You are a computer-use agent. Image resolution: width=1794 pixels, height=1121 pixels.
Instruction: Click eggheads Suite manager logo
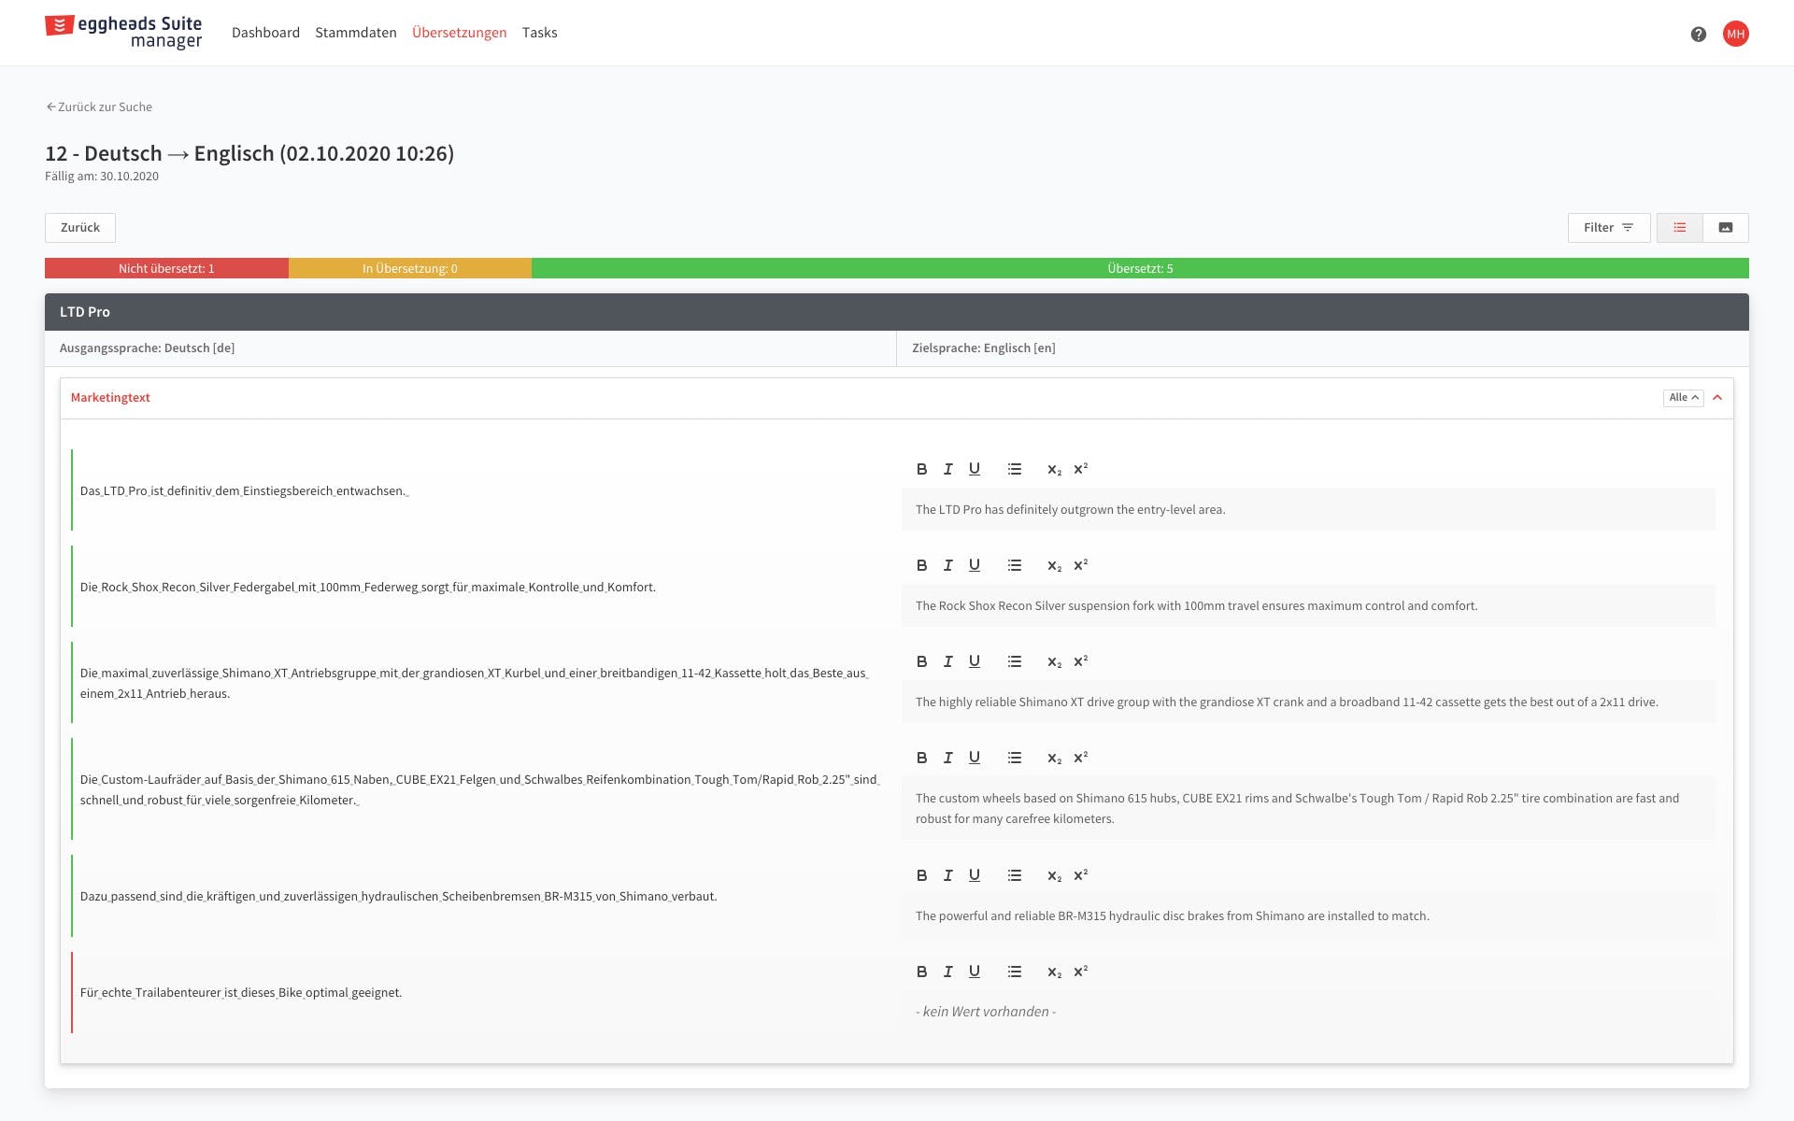[123, 32]
